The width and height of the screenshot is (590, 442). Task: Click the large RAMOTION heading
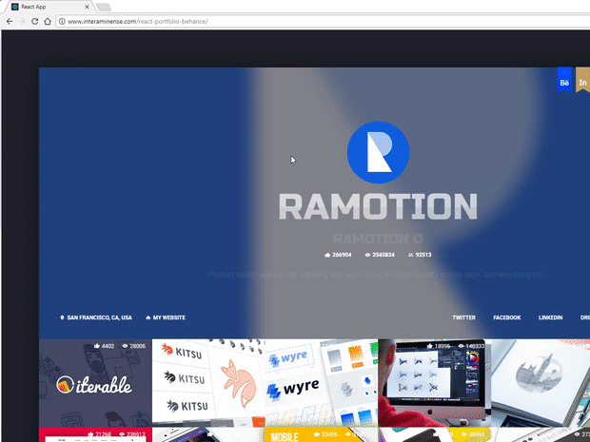point(378,206)
